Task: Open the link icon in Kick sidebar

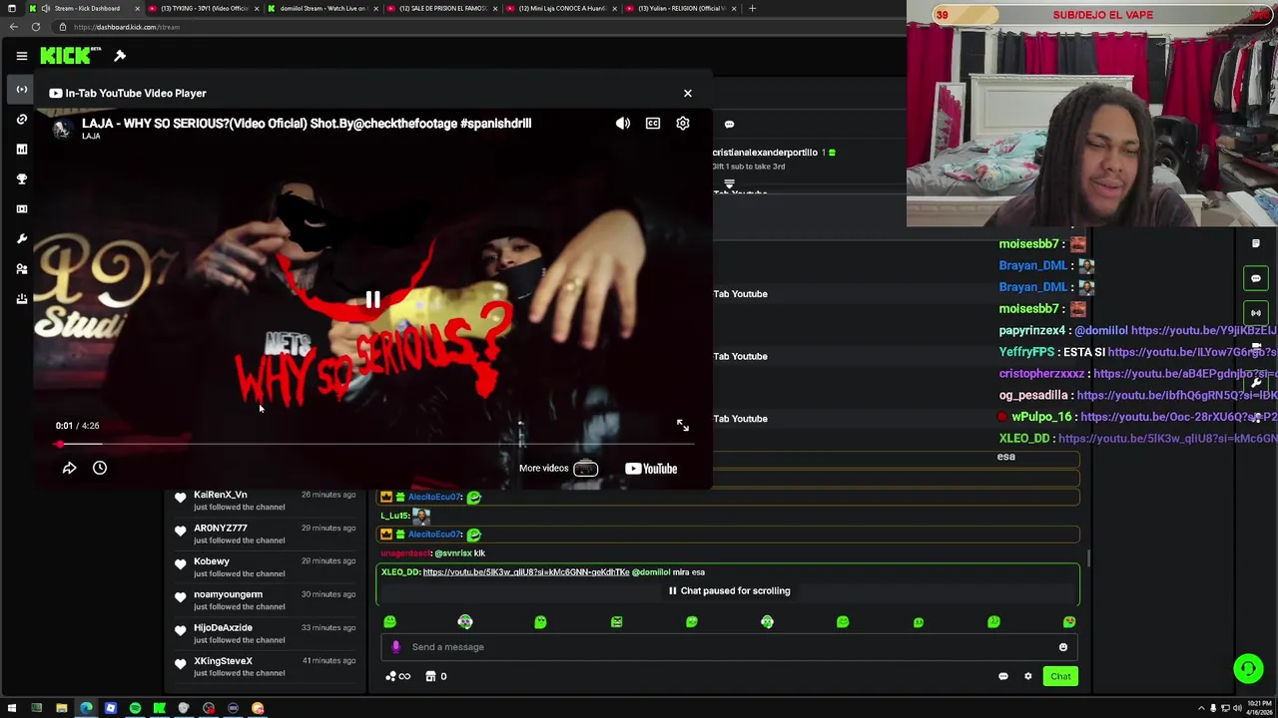Action: pos(21,119)
